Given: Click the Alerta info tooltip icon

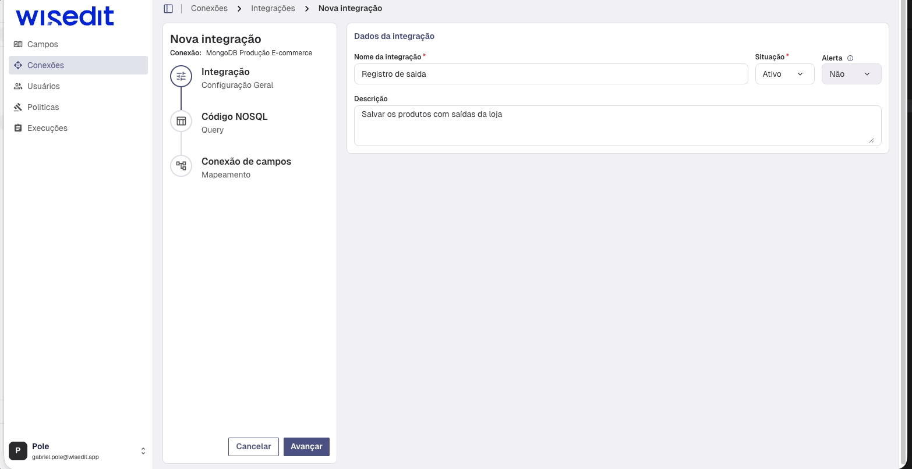Looking at the screenshot, I should (x=851, y=58).
